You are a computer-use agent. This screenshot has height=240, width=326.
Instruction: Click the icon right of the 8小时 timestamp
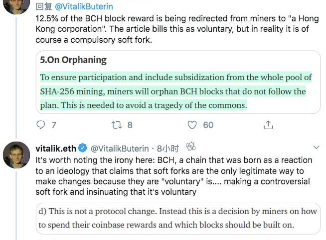pyautogui.click(x=190, y=147)
